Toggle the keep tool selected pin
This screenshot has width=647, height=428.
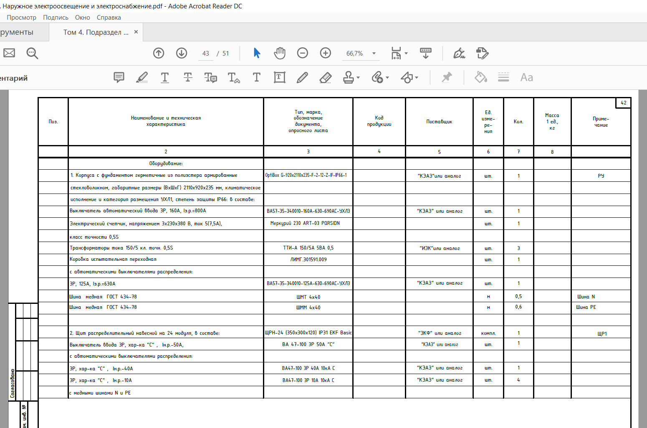tap(447, 77)
